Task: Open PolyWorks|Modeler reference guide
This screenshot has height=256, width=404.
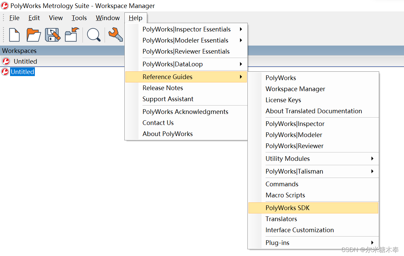Action: coord(313,135)
